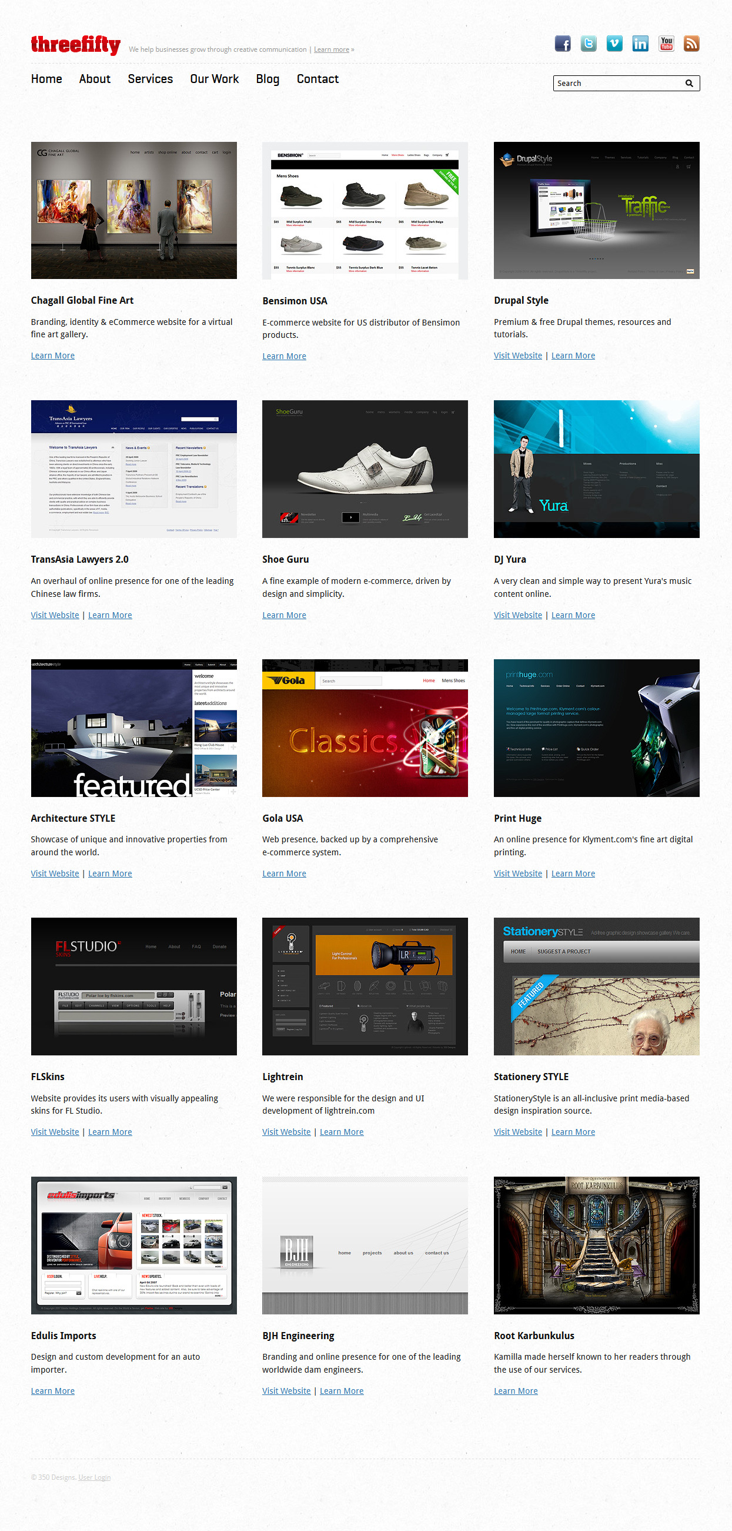732x1531 pixels.
Task: Click Visit Website under BJH Engineering
Action: 286,1391
